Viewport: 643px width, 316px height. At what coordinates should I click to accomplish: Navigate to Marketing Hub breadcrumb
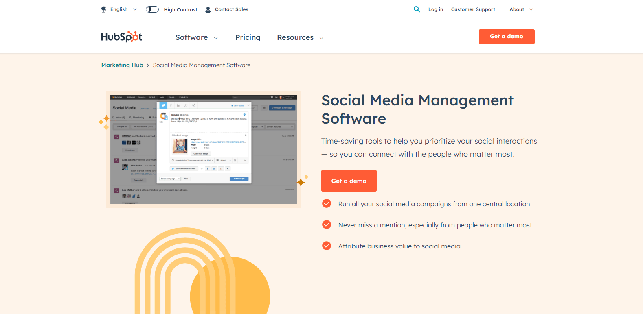click(122, 65)
